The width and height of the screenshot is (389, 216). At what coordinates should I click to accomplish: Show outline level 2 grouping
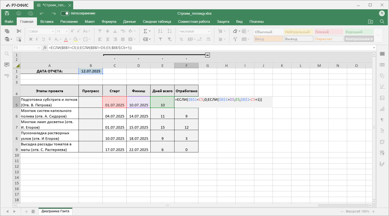coord(17,60)
